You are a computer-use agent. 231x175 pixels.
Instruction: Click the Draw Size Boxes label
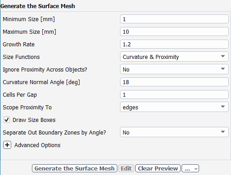click(34, 120)
